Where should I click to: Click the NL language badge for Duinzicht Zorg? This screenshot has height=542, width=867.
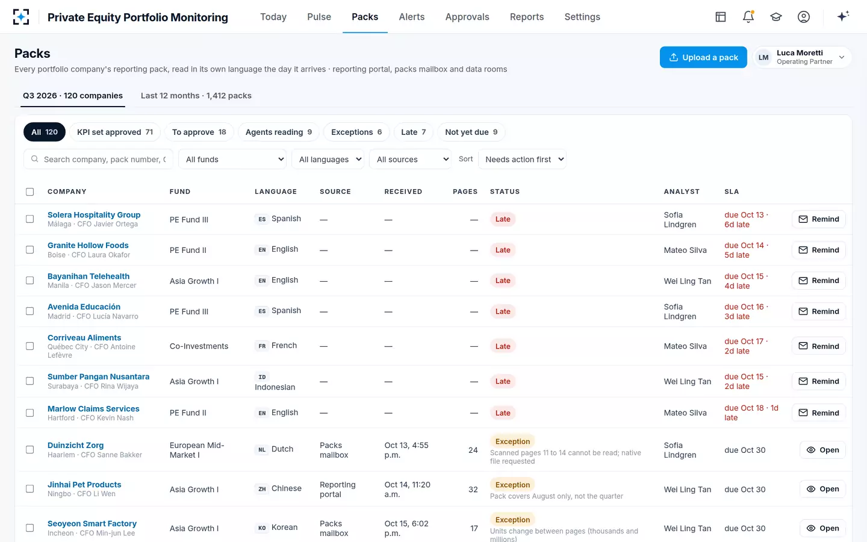[262, 450]
